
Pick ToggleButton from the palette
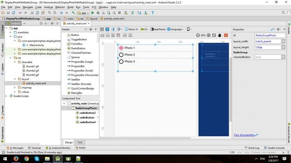77,39
